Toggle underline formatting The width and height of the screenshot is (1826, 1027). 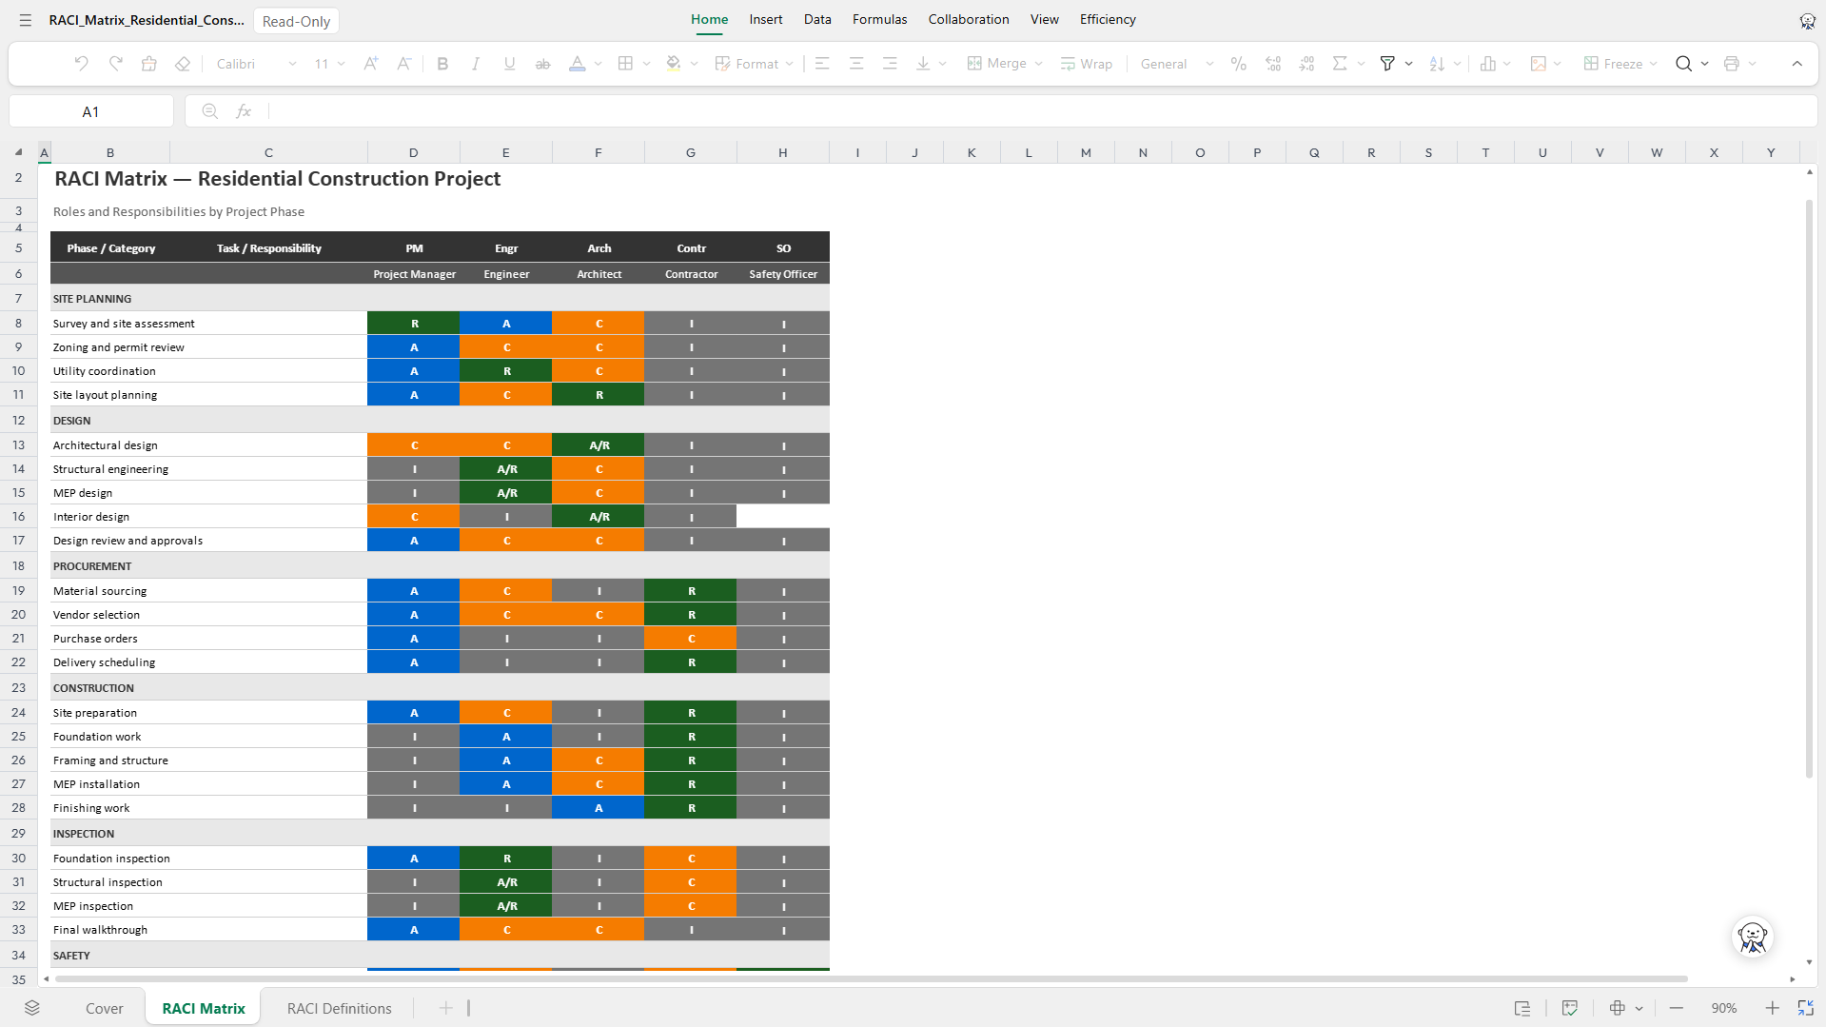coord(509,64)
